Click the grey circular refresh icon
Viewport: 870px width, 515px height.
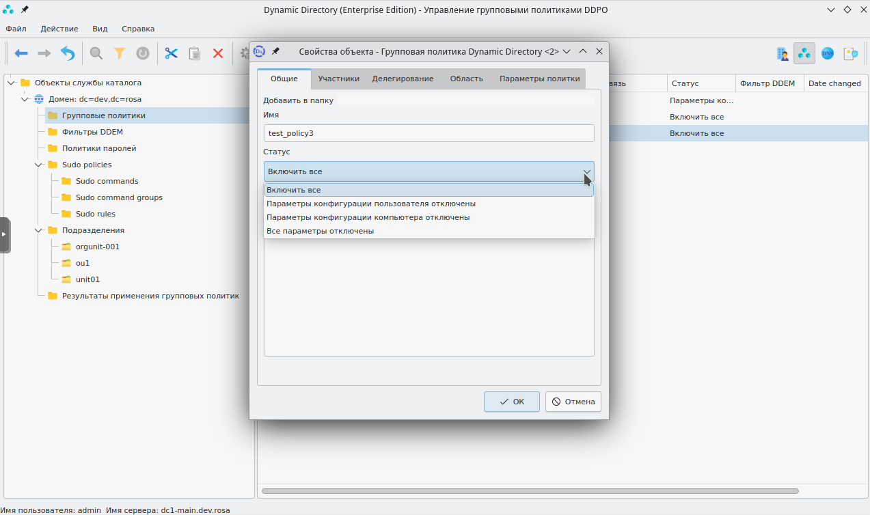click(x=143, y=53)
